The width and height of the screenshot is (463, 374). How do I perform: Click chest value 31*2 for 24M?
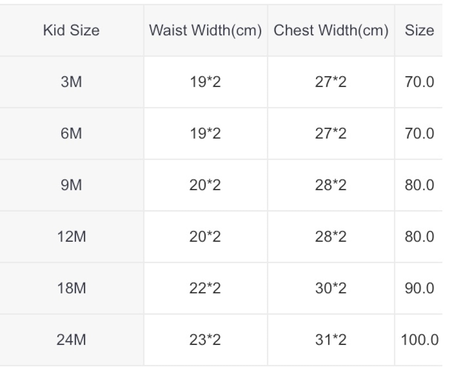tap(331, 340)
